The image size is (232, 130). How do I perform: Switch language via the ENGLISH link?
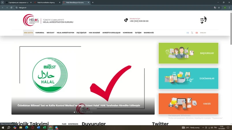(x=203, y=33)
